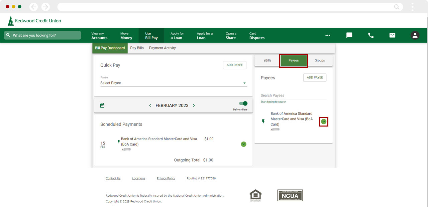
Task: Expand the Bank of America payee options
Action: pos(324,122)
